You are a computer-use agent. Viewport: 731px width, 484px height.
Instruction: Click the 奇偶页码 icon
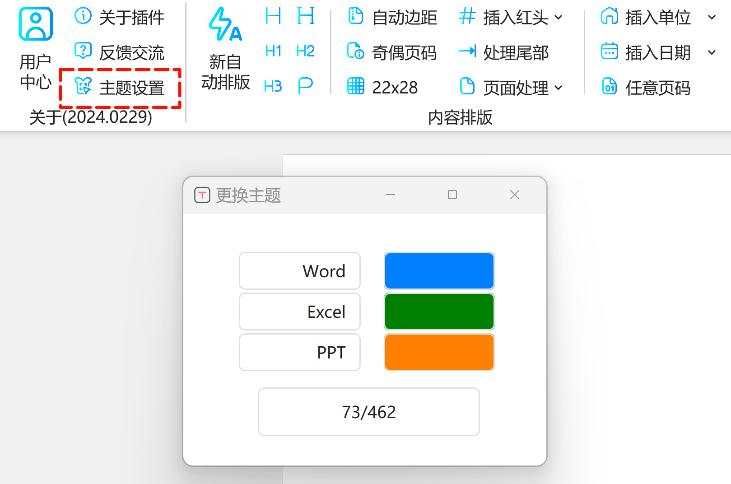click(356, 51)
